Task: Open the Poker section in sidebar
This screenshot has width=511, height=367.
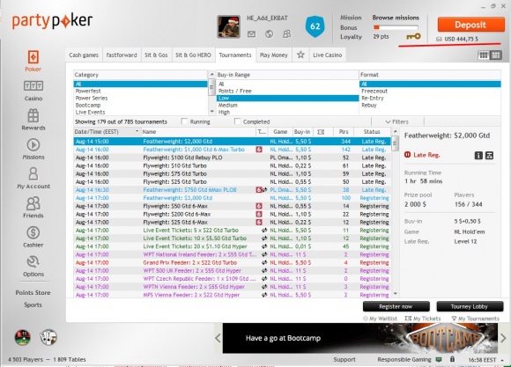Action: tap(33, 61)
